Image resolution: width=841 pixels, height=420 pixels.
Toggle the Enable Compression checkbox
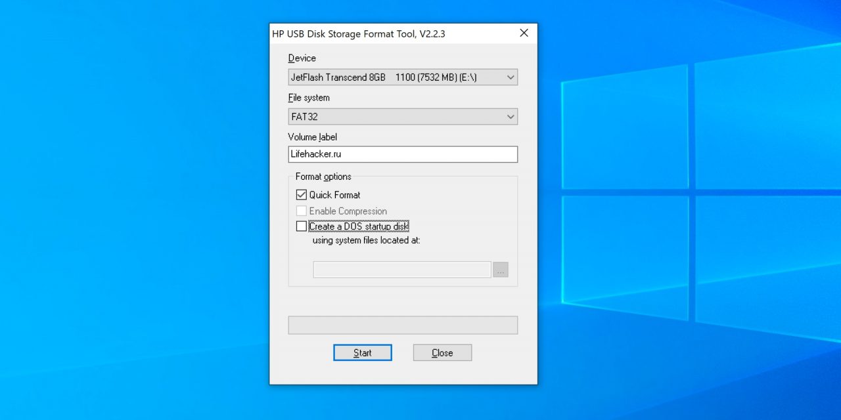[x=302, y=211]
